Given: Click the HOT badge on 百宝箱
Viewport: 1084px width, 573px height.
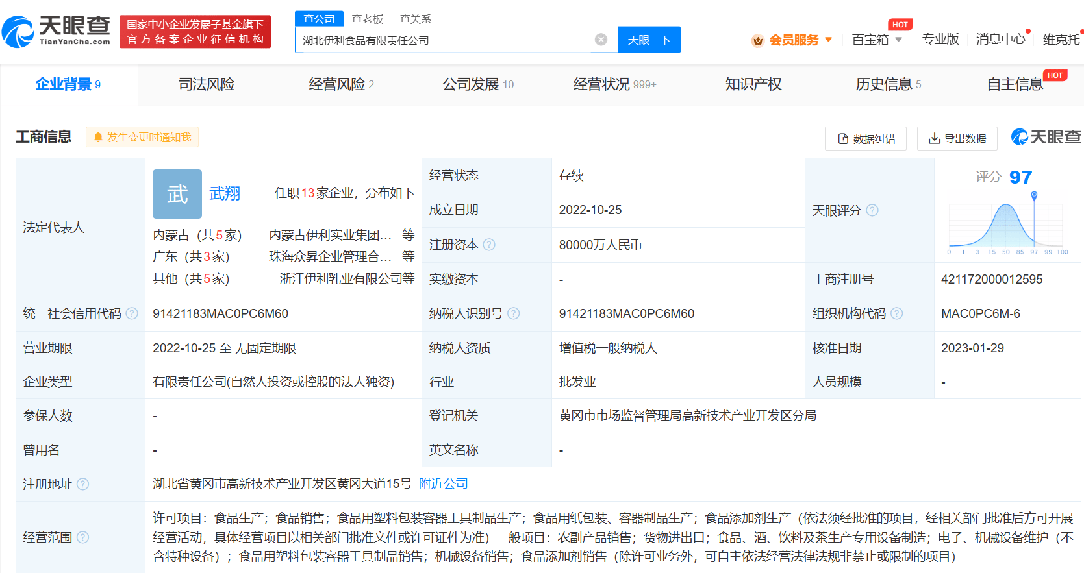Looking at the screenshot, I should (900, 25).
